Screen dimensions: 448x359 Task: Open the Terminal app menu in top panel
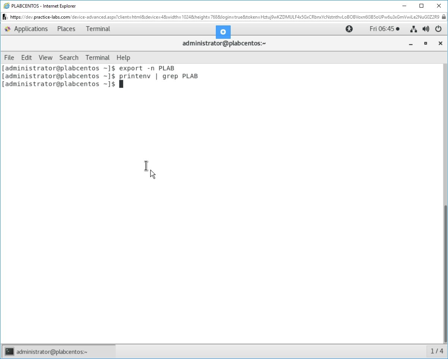[x=98, y=29]
